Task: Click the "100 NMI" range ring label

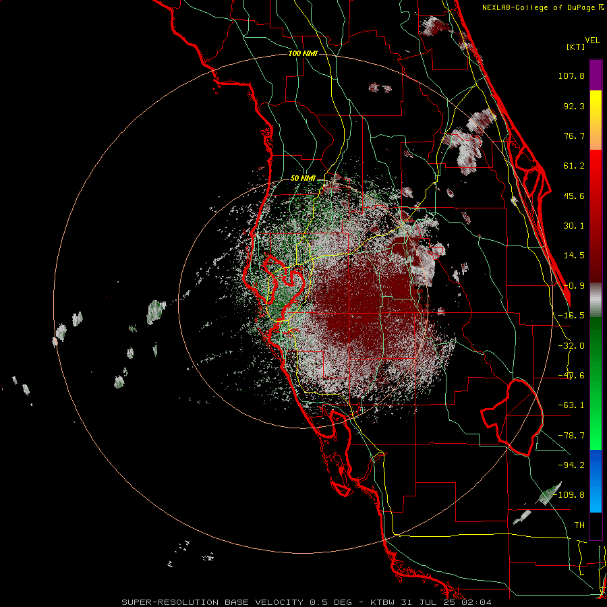Action: coord(303,53)
